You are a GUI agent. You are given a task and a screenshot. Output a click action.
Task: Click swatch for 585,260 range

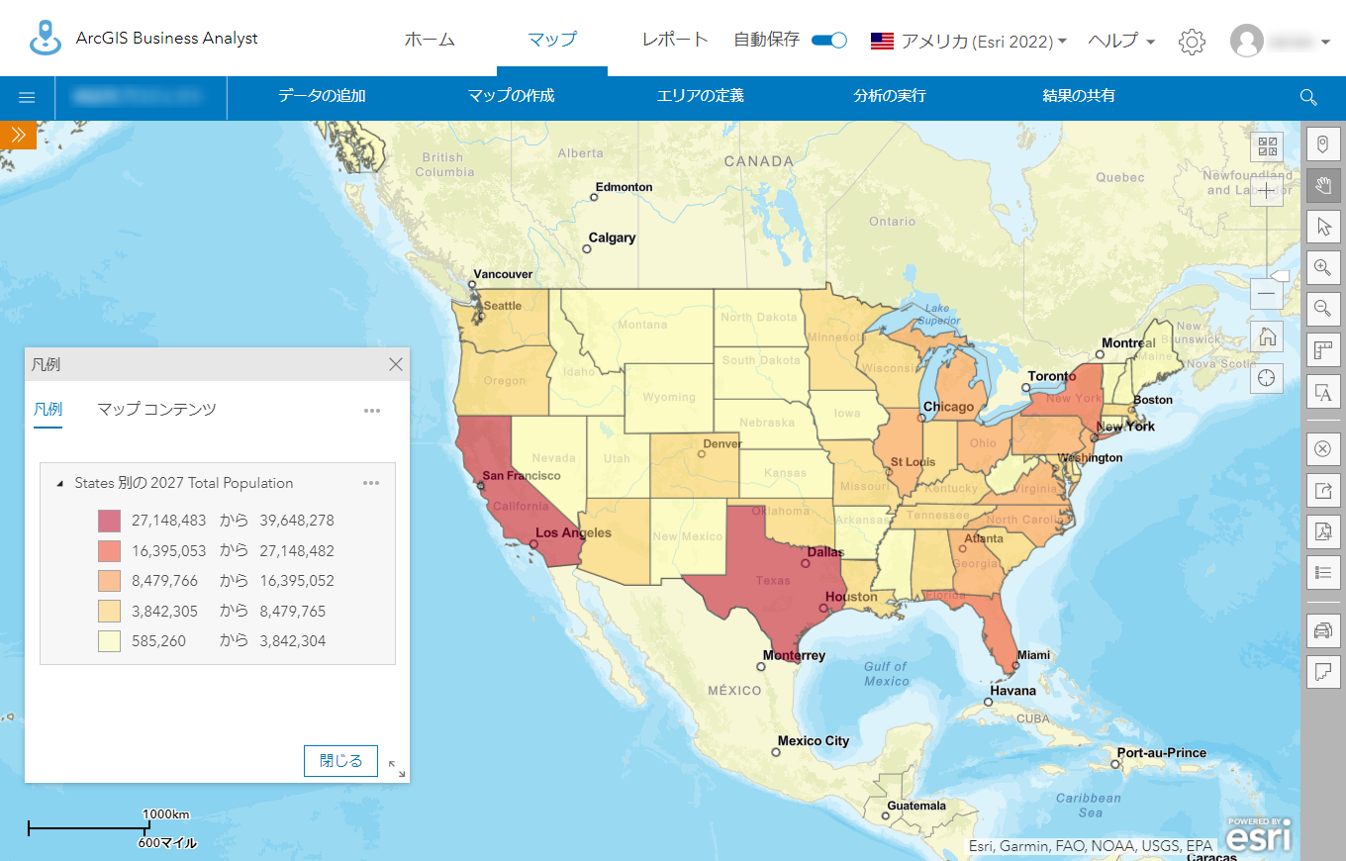[109, 641]
